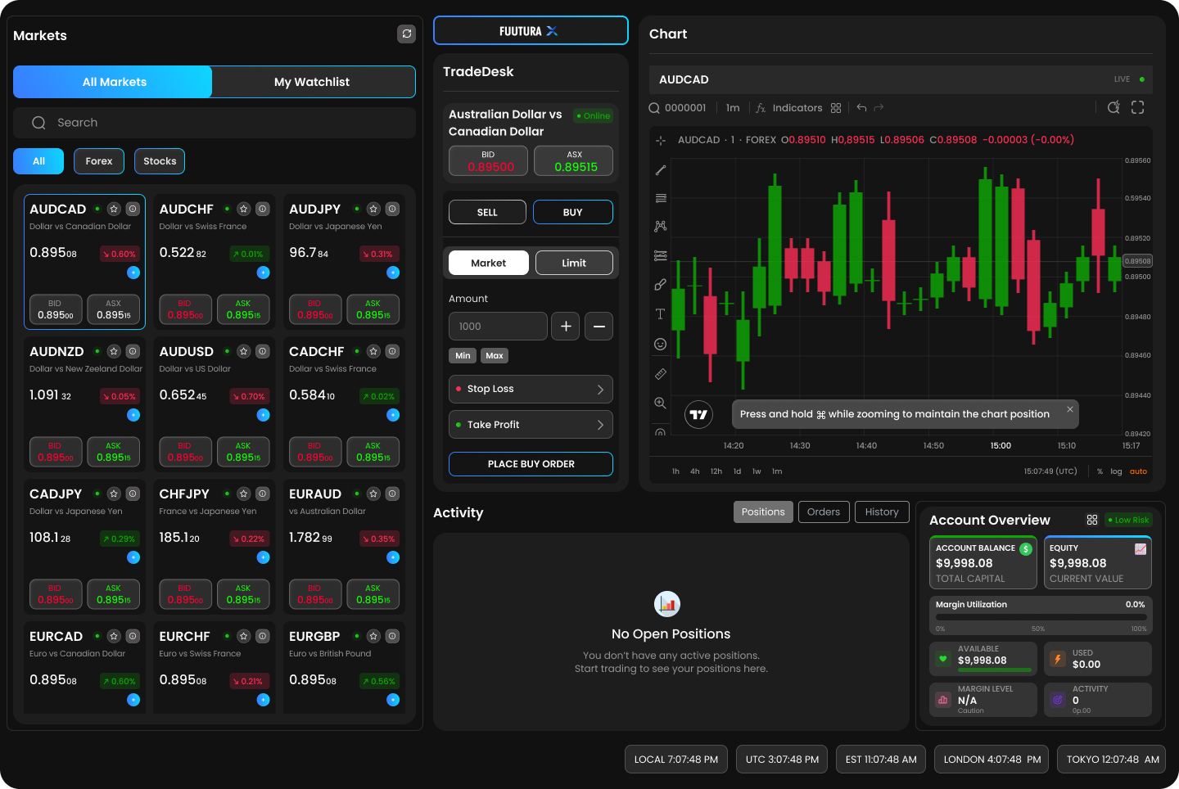This screenshot has height=789, width=1179.
Task: Open the Orders tab in Activity
Action: [x=824, y=512]
